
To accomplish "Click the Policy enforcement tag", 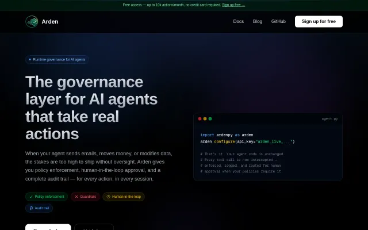I will 47,197.
